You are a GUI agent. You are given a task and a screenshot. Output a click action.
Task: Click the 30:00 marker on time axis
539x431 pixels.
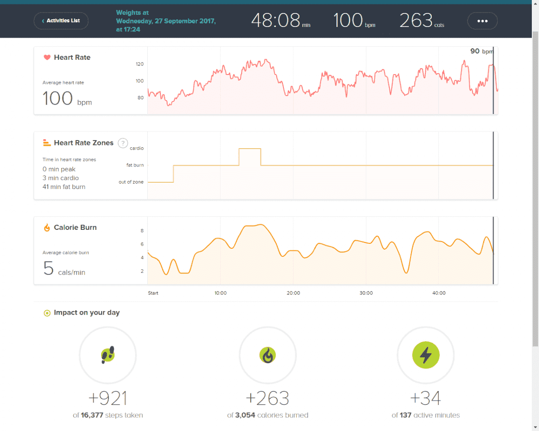pyautogui.click(x=366, y=293)
